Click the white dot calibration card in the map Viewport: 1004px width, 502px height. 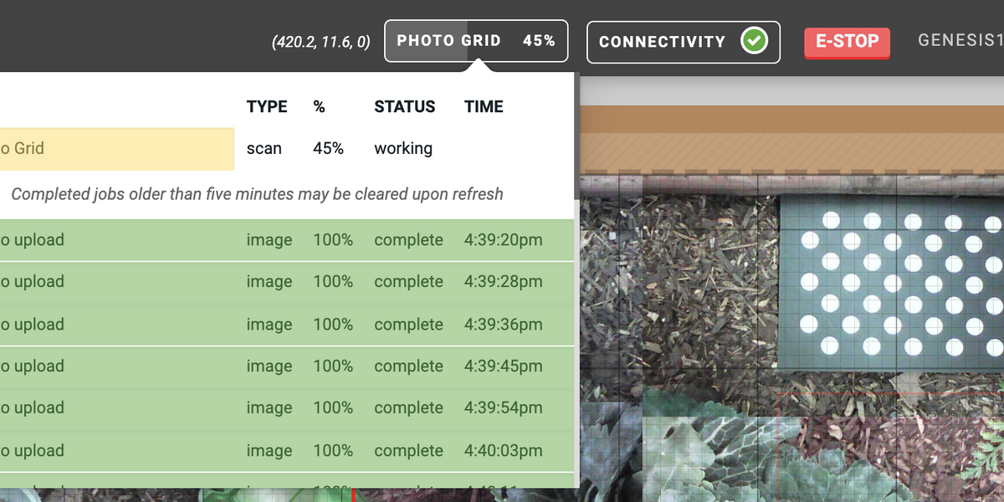pos(891,284)
